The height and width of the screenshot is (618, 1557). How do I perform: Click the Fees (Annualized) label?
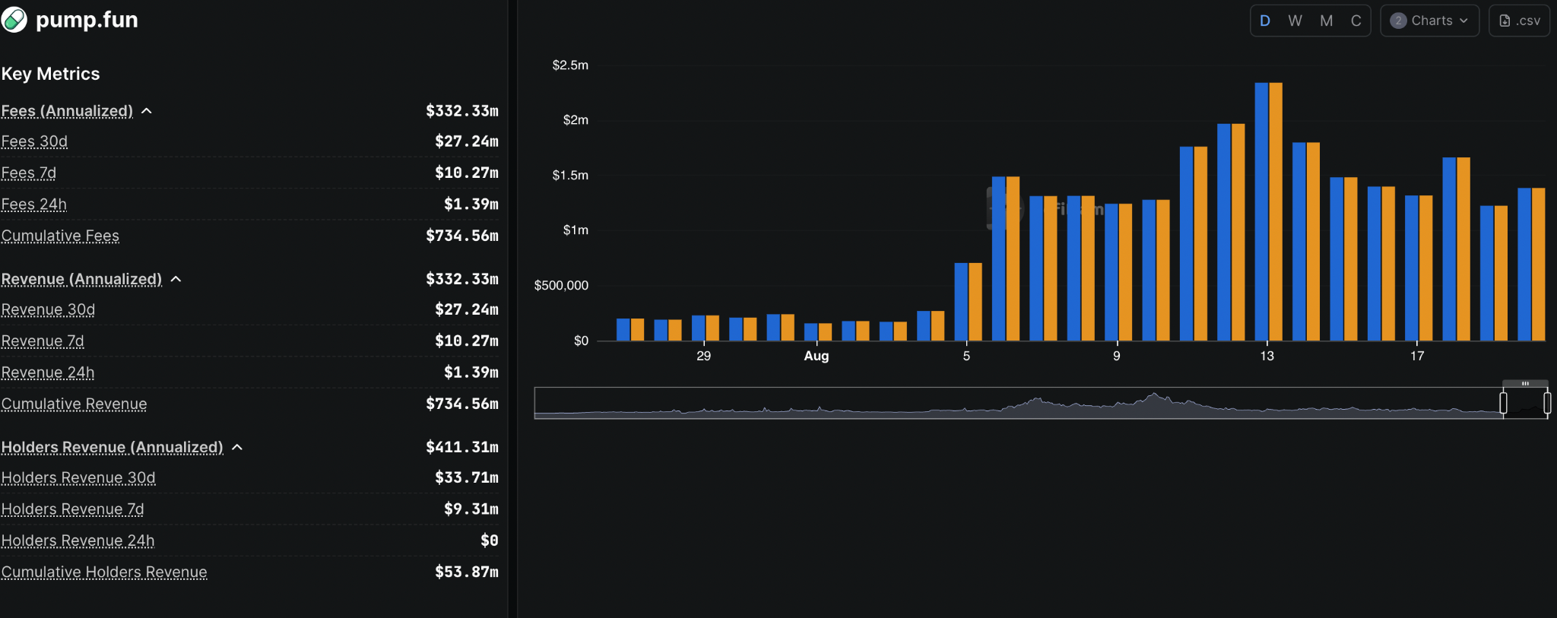pos(67,111)
